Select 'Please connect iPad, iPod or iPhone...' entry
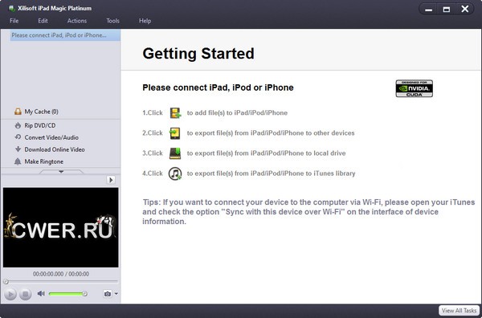The width and height of the screenshot is (482, 318). (65, 35)
